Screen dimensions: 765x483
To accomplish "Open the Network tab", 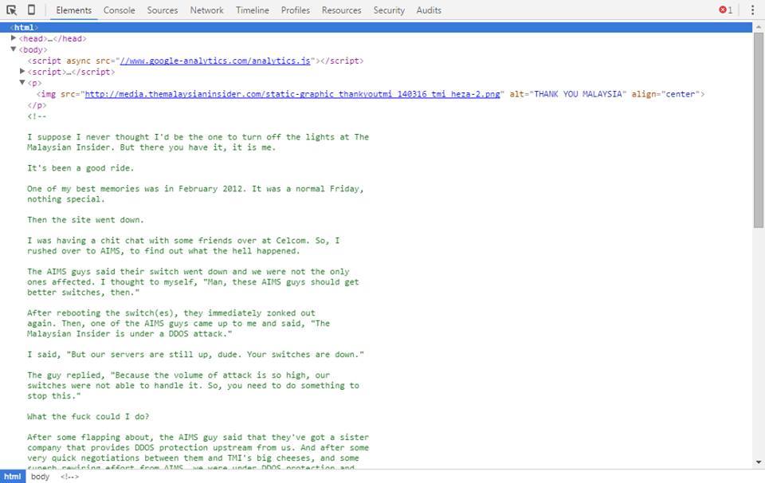I will pyautogui.click(x=207, y=10).
